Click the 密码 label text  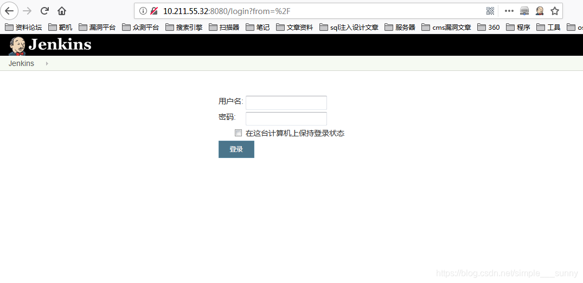tap(227, 117)
